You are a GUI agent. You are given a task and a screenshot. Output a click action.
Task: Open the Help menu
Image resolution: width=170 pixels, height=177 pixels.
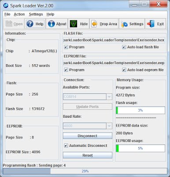50,14
